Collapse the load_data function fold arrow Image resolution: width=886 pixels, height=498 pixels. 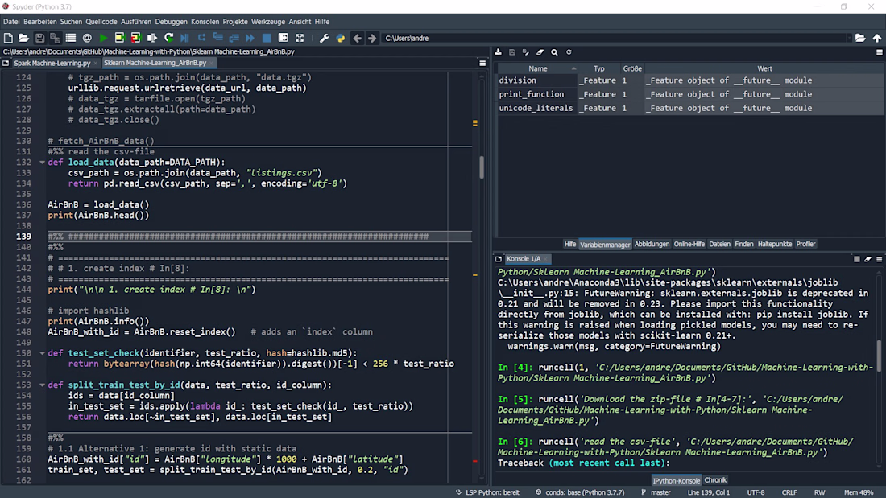[x=42, y=162]
